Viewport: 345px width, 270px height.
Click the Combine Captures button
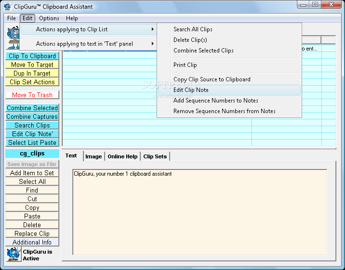(32, 116)
